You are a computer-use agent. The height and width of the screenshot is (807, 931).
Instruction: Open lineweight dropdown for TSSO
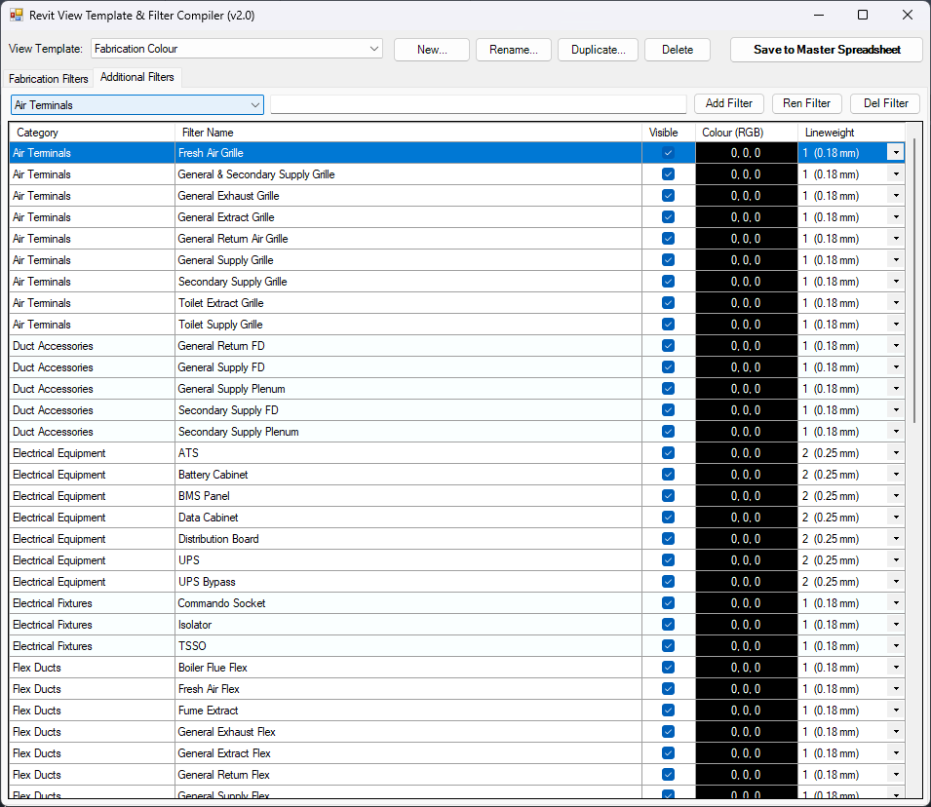pyautogui.click(x=896, y=645)
